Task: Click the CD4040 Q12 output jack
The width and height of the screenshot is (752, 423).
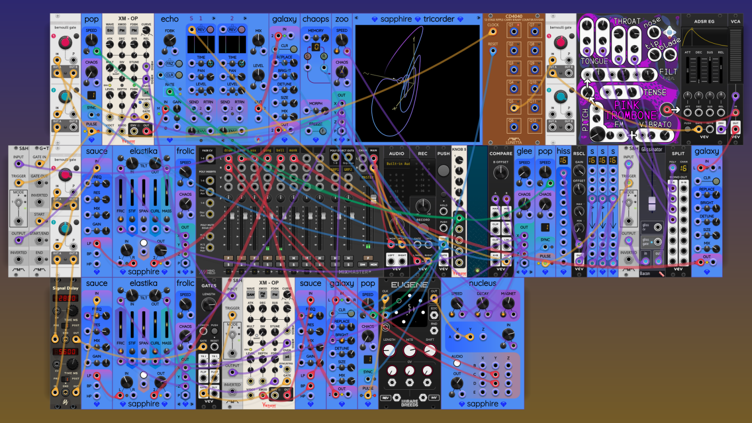Action: point(535,127)
